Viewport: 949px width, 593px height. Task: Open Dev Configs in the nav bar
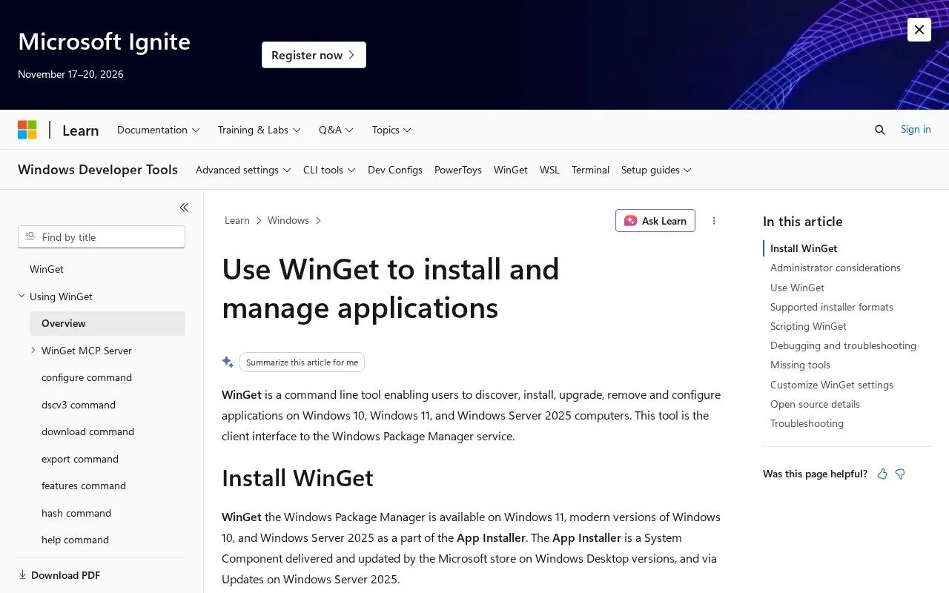tap(395, 170)
